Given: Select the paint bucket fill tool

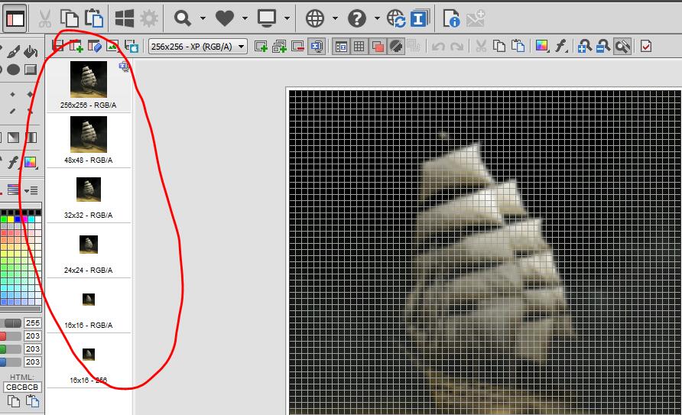Looking at the screenshot, I should coord(31,52).
